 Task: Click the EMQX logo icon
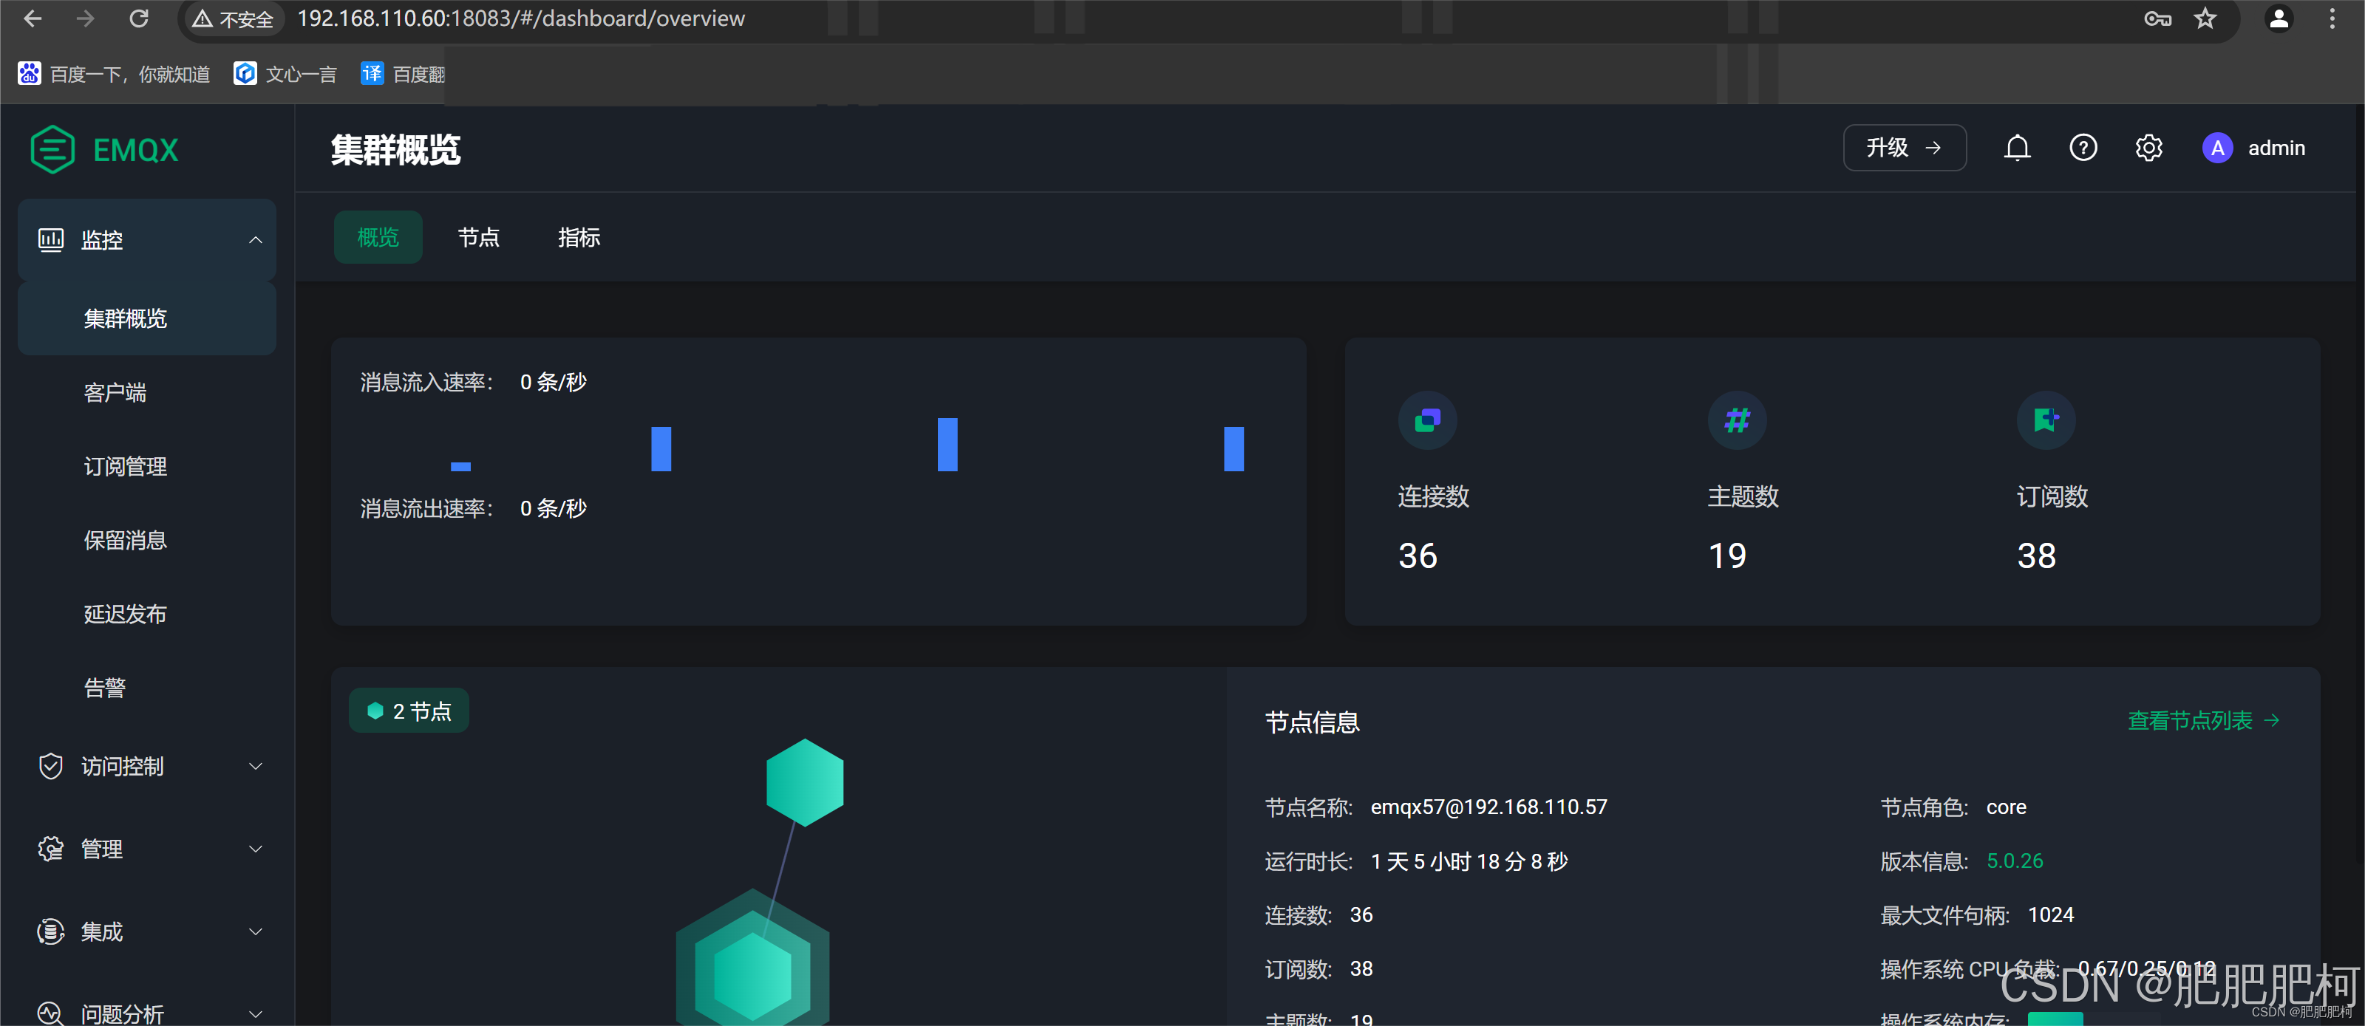[52, 150]
